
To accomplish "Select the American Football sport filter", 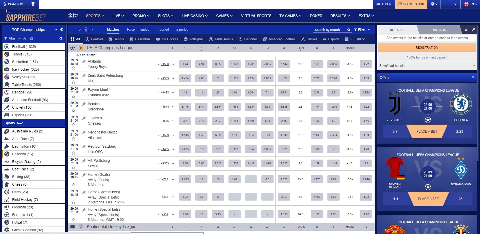I will pyautogui.click(x=279, y=39).
